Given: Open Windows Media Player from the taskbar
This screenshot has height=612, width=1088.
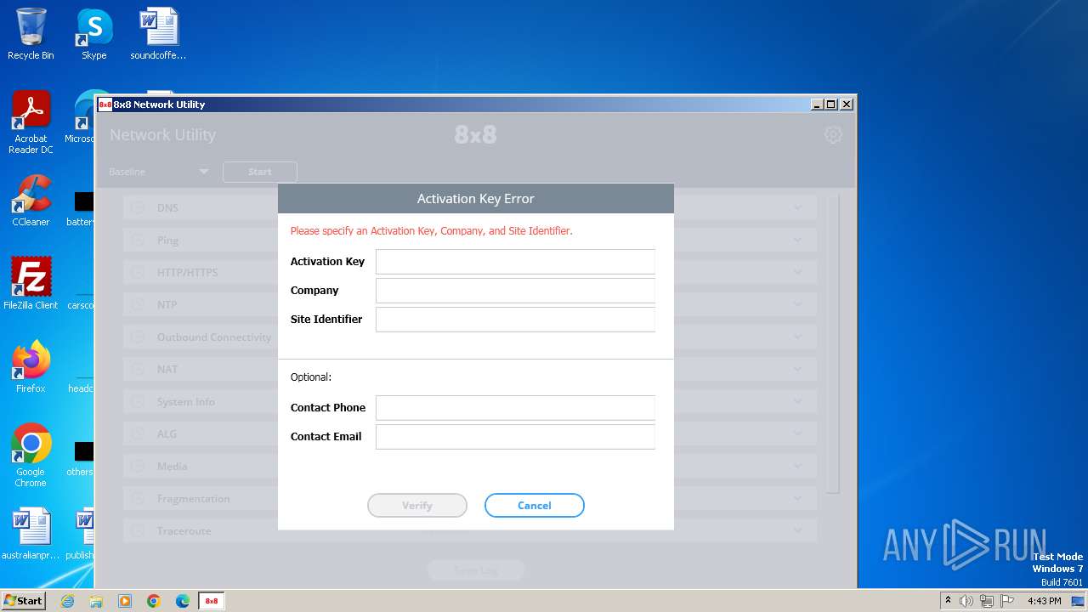Looking at the screenshot, I should (125, 601).
